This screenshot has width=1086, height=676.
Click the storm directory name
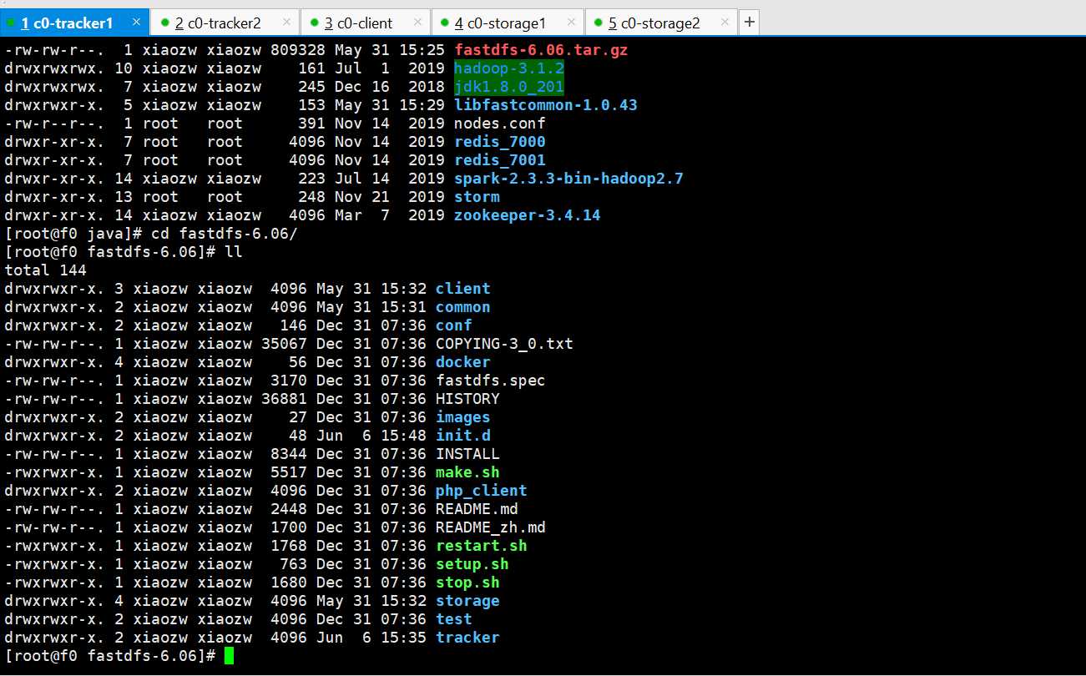pyautogui.click(x=477, y=197)
